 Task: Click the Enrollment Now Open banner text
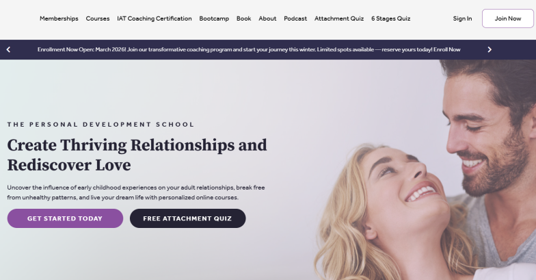pos(235,49)
